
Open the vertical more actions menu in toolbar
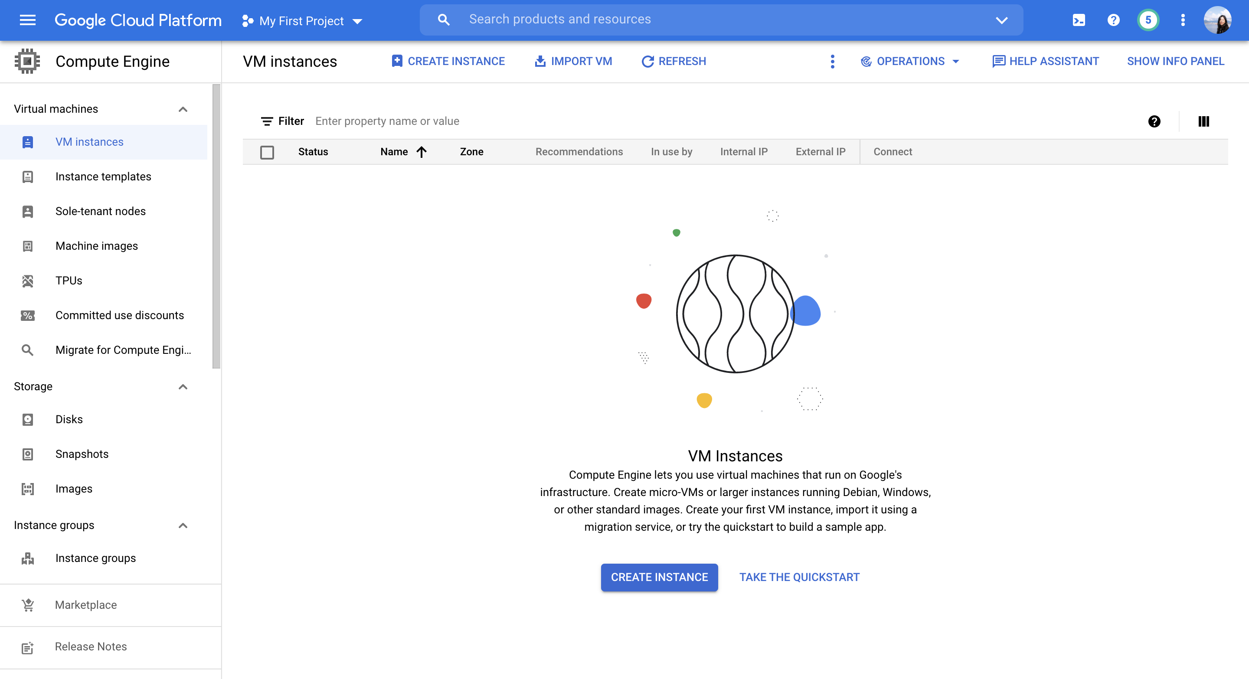point(833,62)
